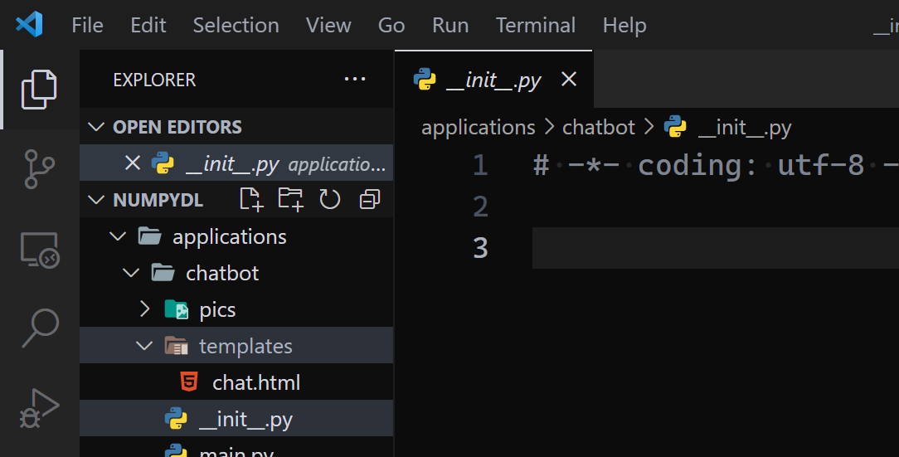Collapse the applications folder

coord(118,236)
